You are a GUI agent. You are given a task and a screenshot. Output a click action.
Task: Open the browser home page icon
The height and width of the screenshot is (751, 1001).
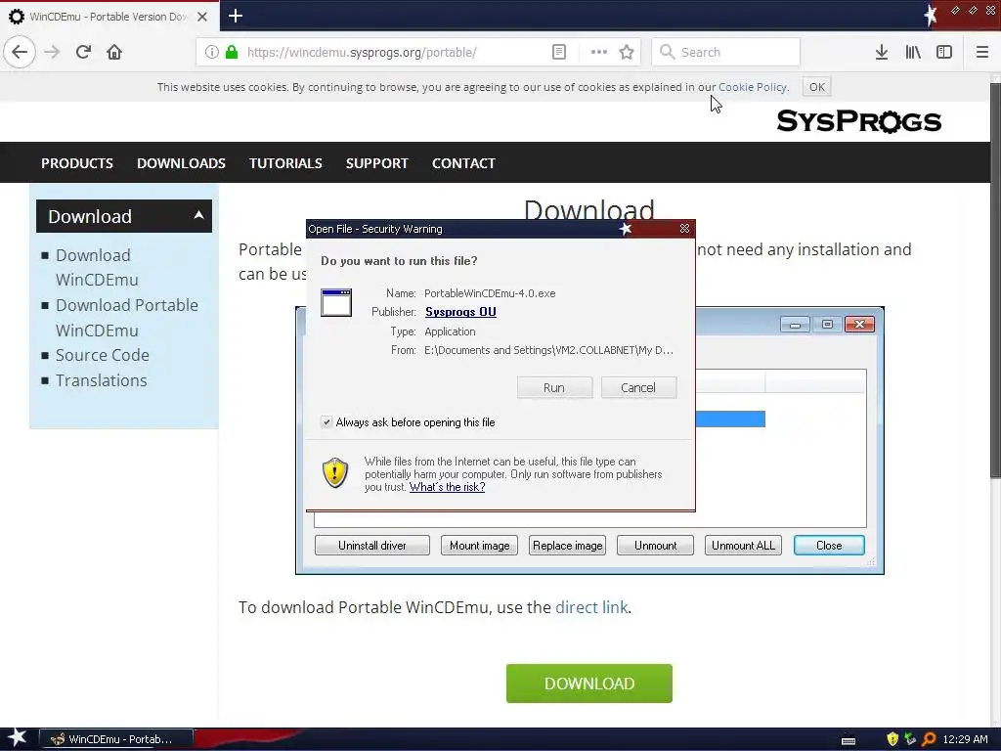(114, 52)
